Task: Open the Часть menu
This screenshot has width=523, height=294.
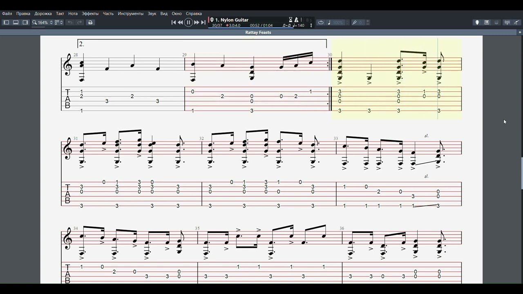Action: pyautogui.click(x=108, y=13)
